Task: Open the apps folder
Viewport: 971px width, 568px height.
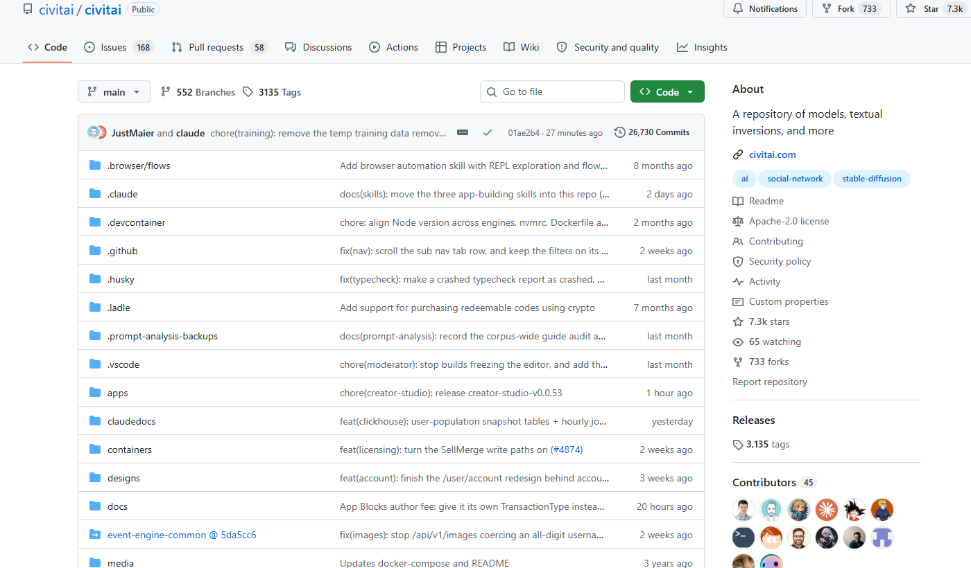Action: [x=118, y=393]
